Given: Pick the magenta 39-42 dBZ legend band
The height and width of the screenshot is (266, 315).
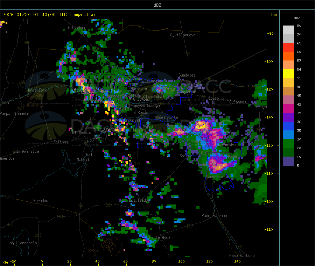Looking at the screenshot, I should tap(288, 108).
